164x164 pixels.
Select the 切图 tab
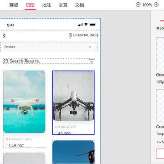click(30, 5)
